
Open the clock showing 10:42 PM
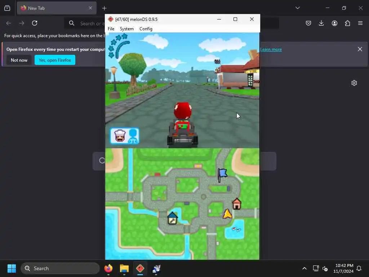point(343,268)
